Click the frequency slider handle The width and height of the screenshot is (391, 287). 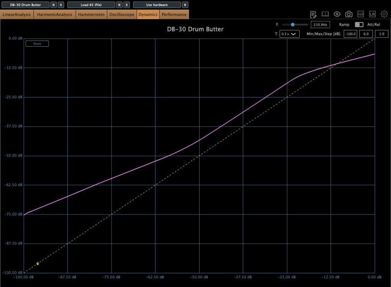293,24
